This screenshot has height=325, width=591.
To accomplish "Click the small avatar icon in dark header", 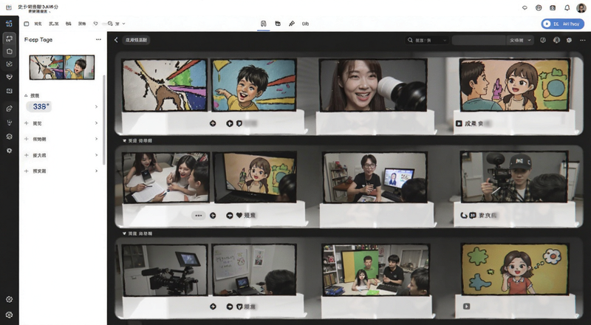I will click(556, 40).
